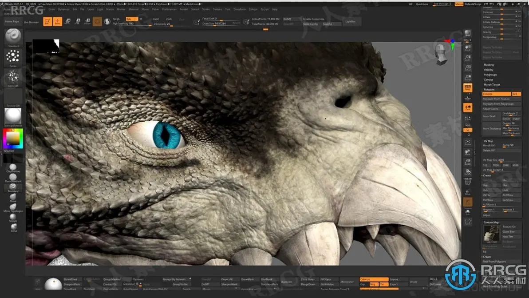Expand the Contact subpalette

point(488,79)
